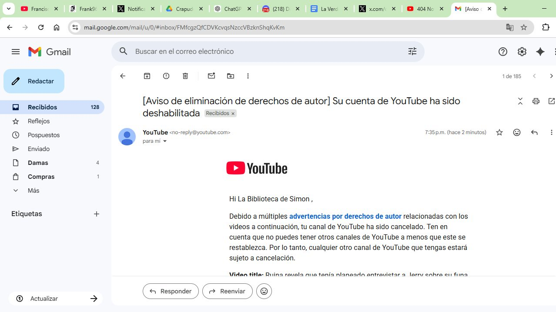The image size is (556, 312).
Task: Show sender details dropdown arrow
Action: click(165, 141)
